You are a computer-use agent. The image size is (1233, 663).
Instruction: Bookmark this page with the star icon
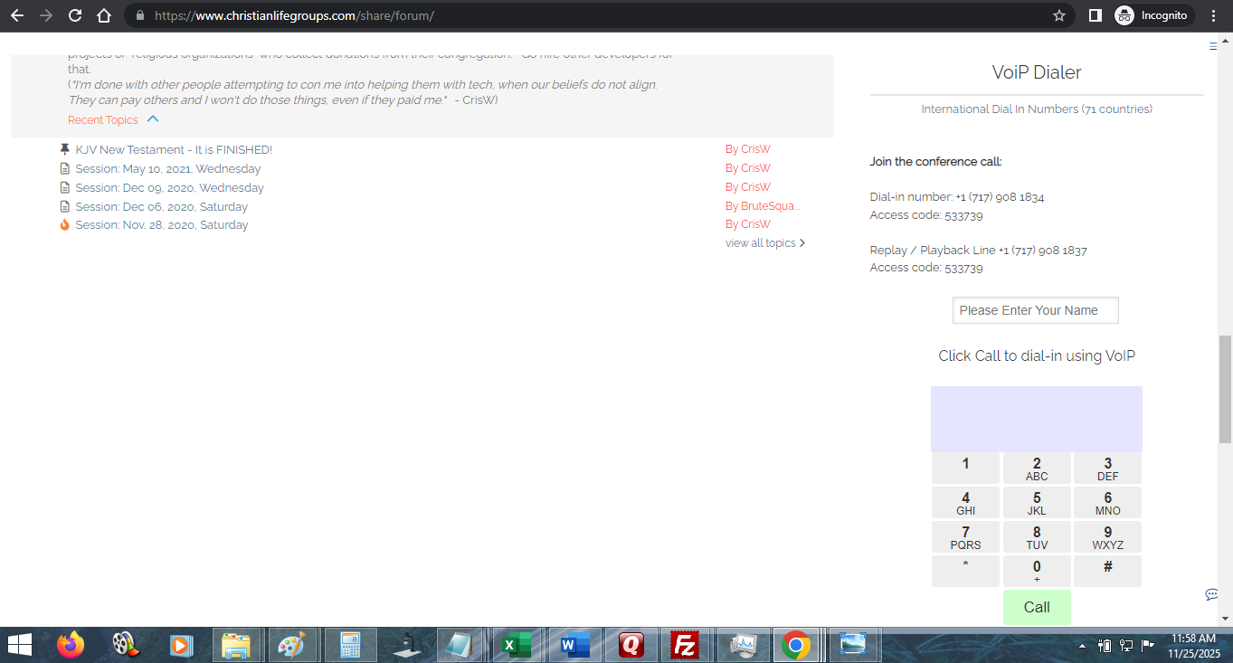[1058, 15]
